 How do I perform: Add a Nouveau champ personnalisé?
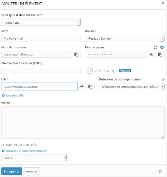(x=24, y=151)
